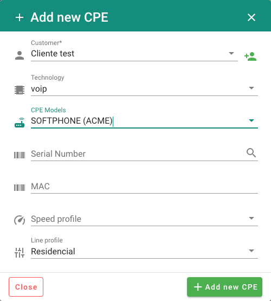Viewport: 271px width, 301px height.
Task: Click the chip icon beside Technology
Action: pos(20,90)
